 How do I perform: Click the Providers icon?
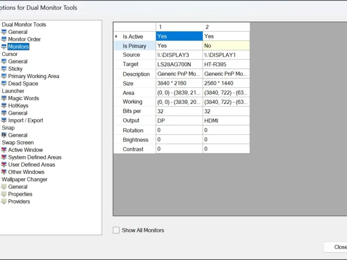click(x=4, y=201)
